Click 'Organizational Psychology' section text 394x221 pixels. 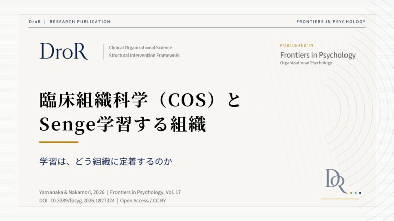pyautogui.click(x=306, y=63)
